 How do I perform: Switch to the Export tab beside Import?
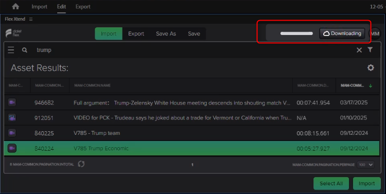pos(136,34)
